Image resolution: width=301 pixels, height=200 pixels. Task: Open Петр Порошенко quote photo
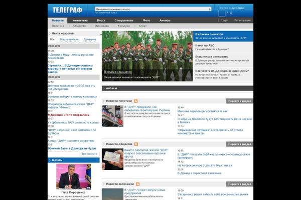tap(74, 176)
